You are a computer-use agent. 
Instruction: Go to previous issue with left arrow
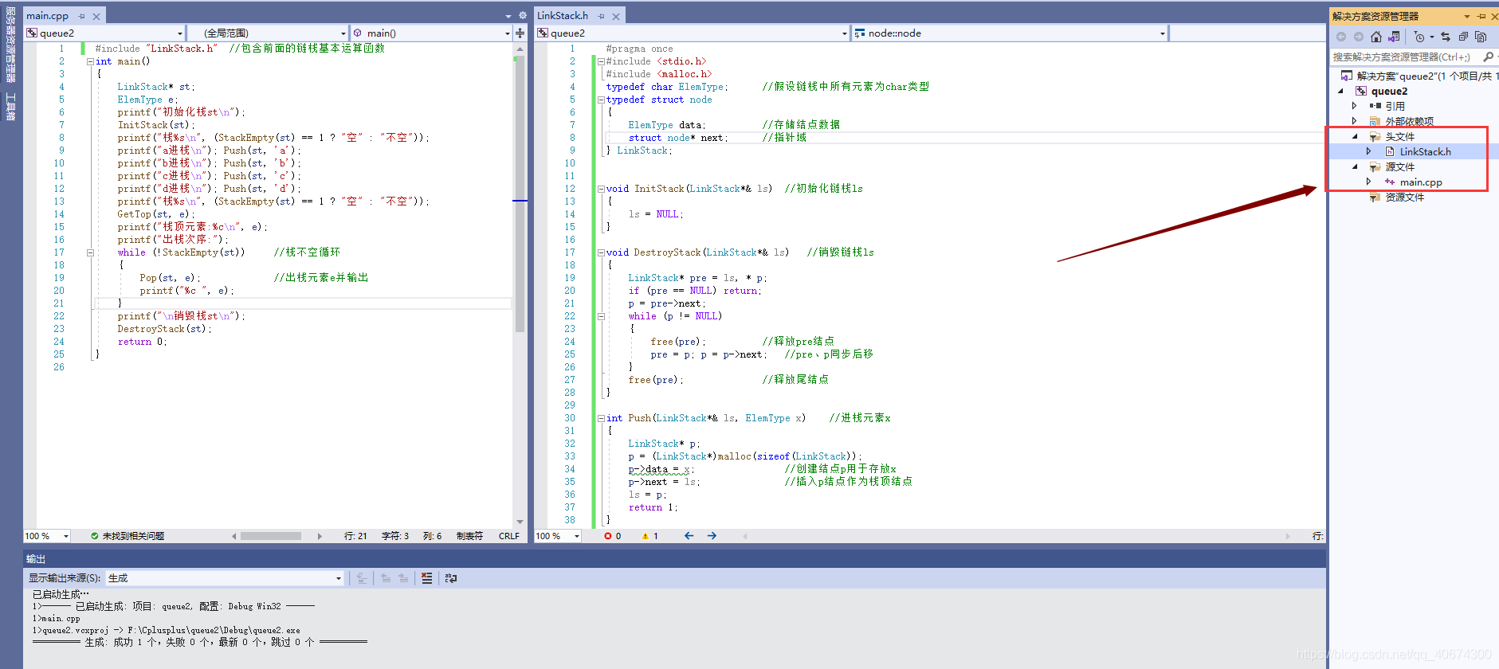tap(689, 536)
